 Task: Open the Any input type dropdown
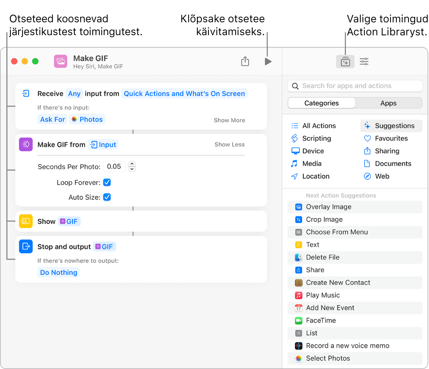point(74,94)
